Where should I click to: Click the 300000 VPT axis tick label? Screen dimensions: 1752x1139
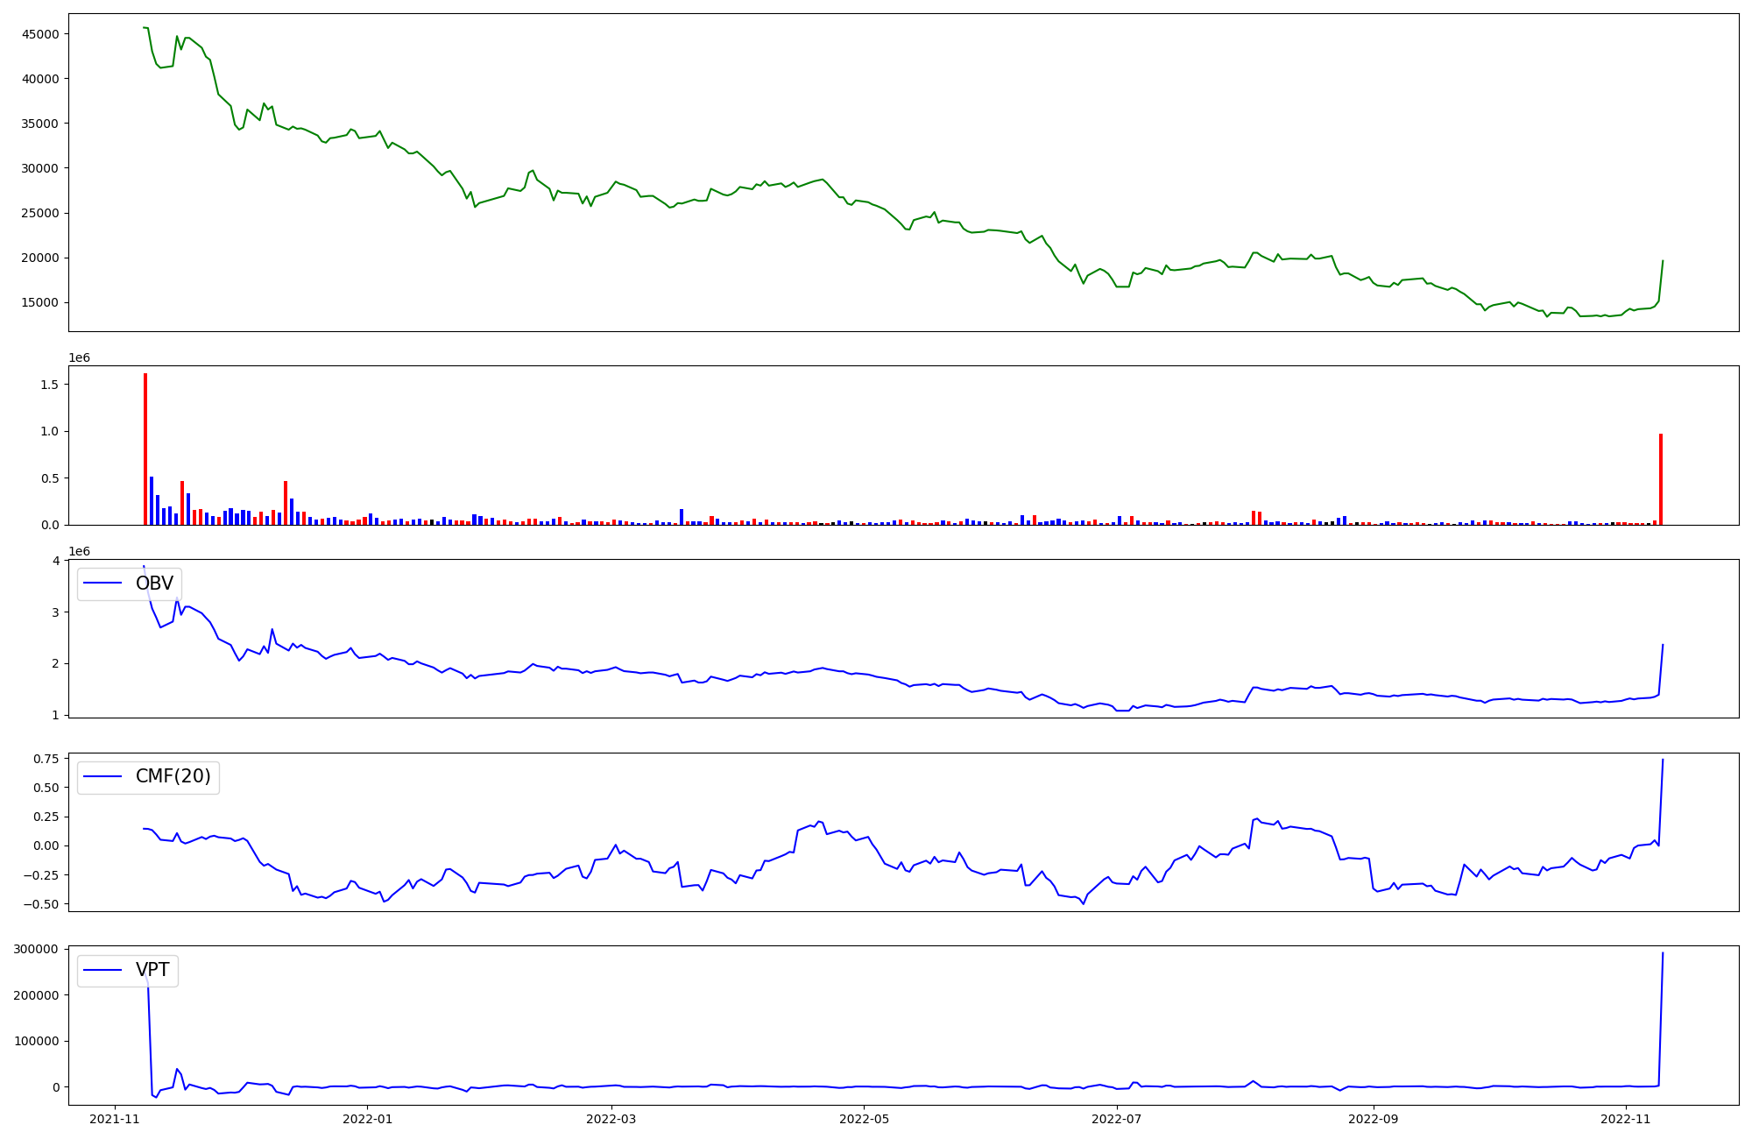[x=37, y=949]
